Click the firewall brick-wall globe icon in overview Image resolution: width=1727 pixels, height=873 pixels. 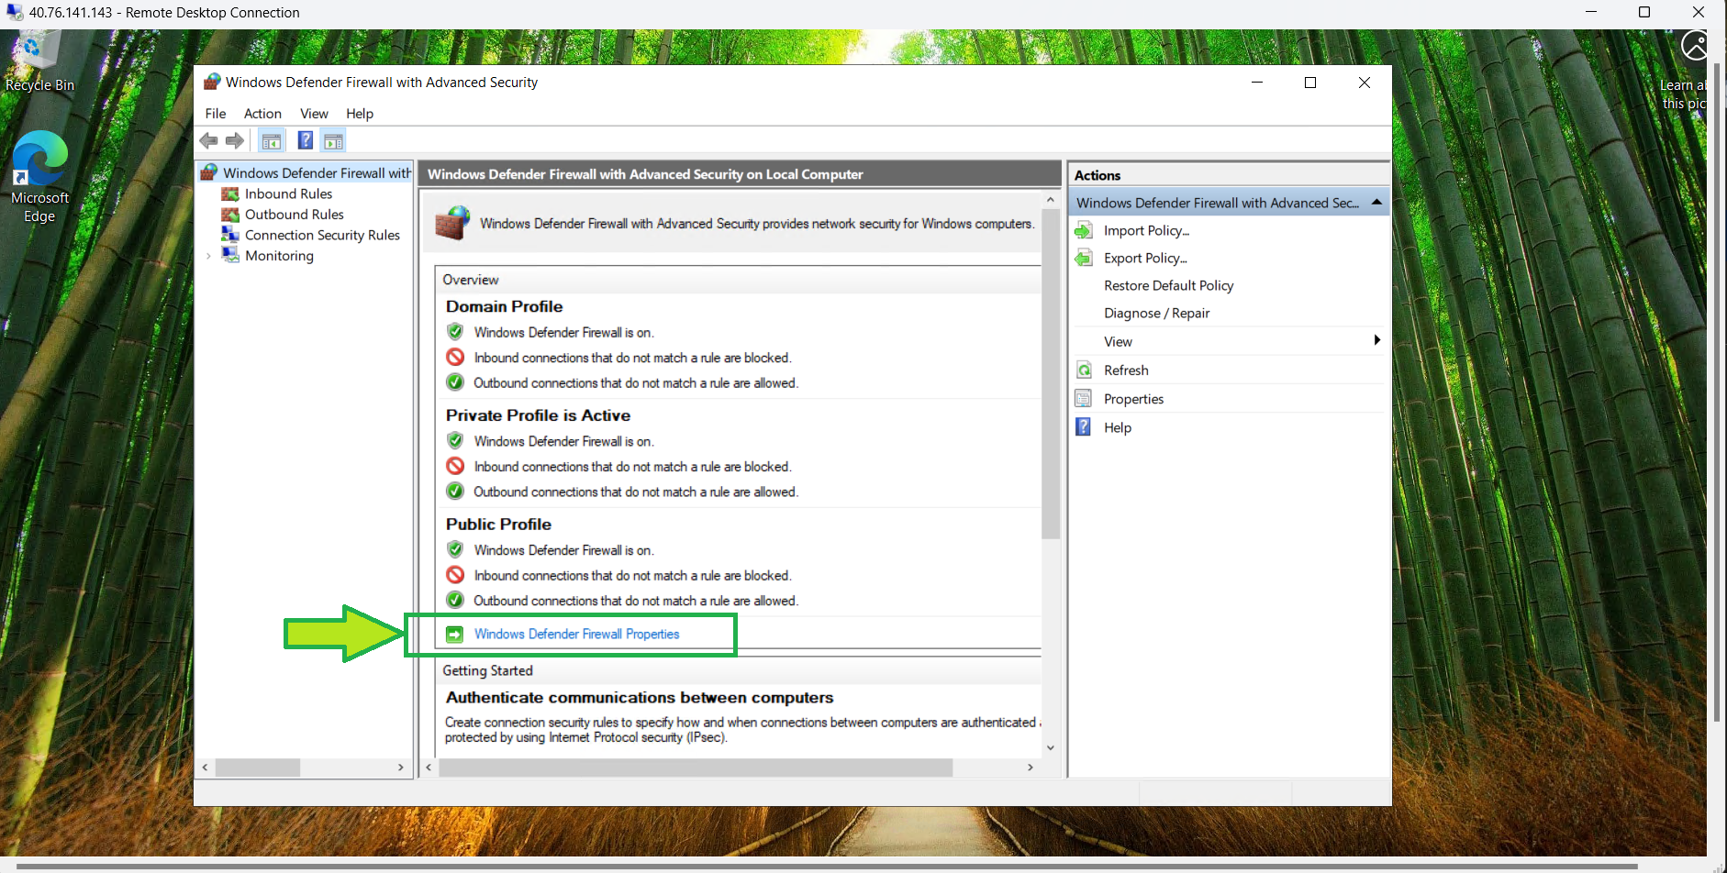(x=452, y=223)
